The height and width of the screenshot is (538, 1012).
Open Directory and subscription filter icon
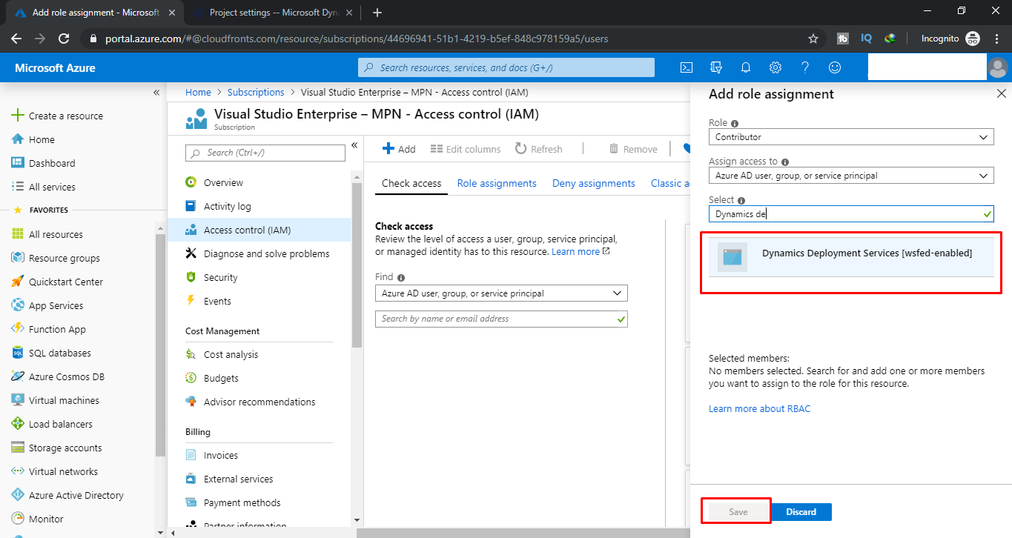716,67
